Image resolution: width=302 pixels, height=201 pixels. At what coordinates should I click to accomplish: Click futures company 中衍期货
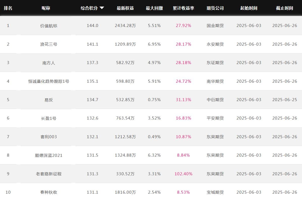tap(215, 100)
